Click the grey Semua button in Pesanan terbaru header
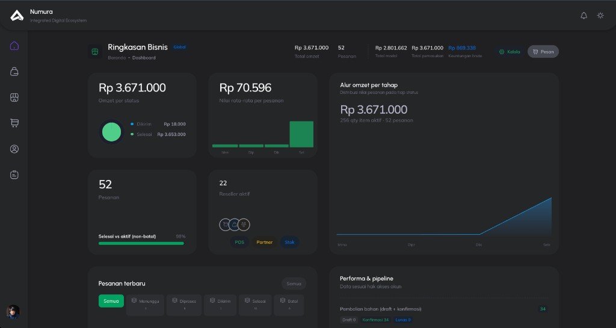This screenshot has height=328, width=616. coord(294,283)
